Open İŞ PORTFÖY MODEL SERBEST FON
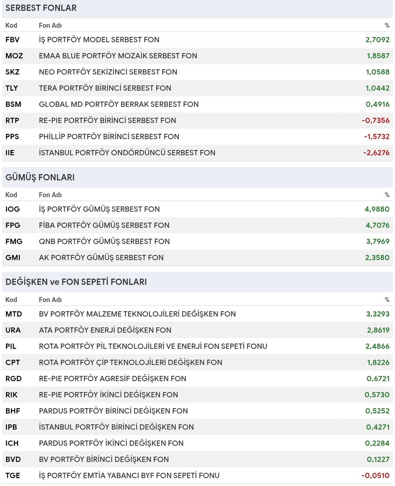 (99, 40)
